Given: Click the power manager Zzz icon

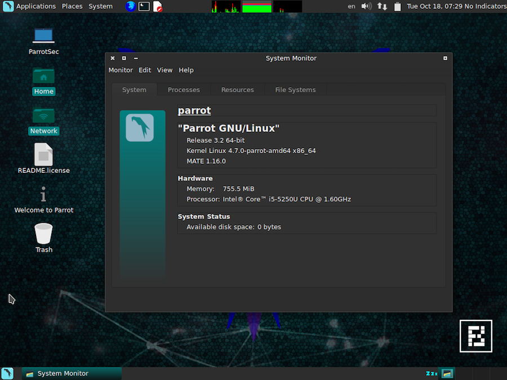Looking at the screenshot, I should [432, 374].
